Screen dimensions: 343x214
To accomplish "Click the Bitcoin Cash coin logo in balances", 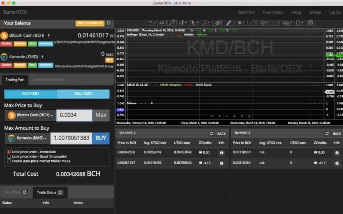I will click(x=4, y=36).
